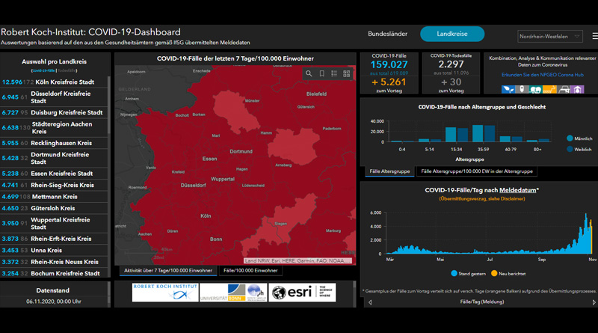Click the Dortmund label on map
This screenshot has height=333, width=598.
(x=241, y=151)
